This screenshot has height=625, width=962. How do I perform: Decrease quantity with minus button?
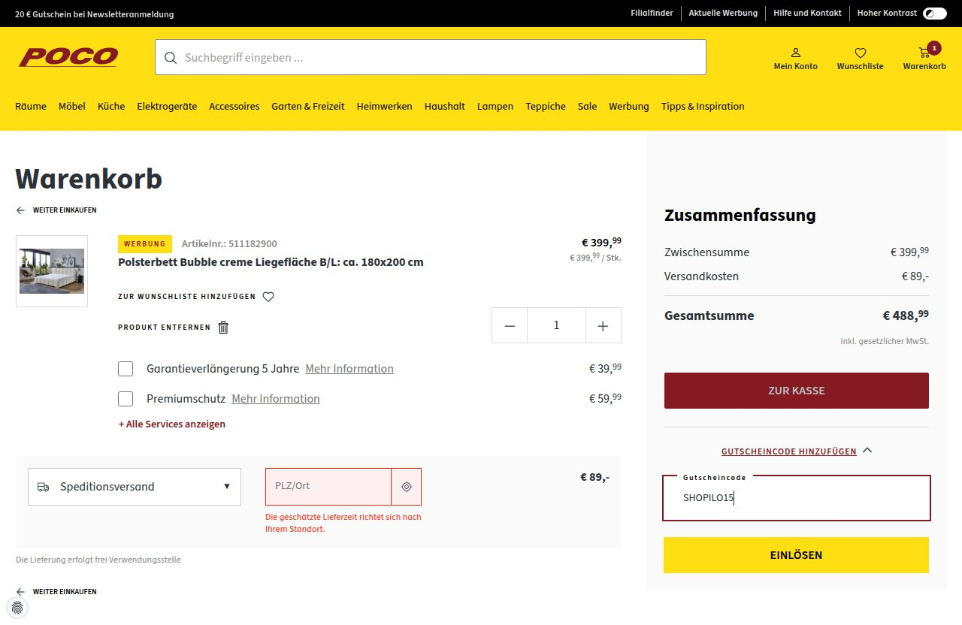pos(510,325)
